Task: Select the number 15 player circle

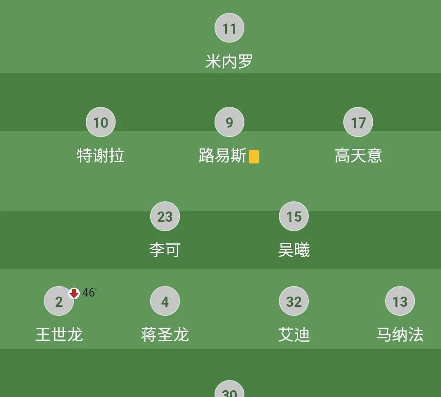Action: (x=293, y=216)
